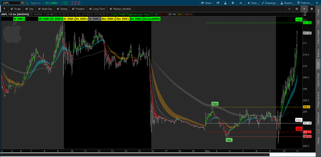Click the PDH chart bubble

299,19
